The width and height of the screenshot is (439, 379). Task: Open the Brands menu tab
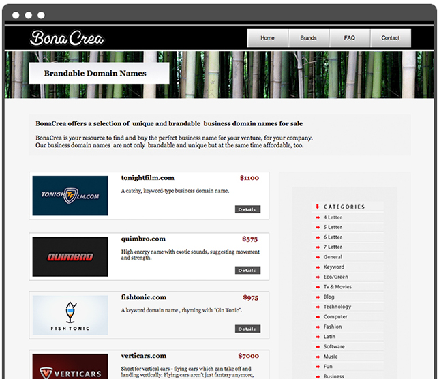[x=309, y=37]
